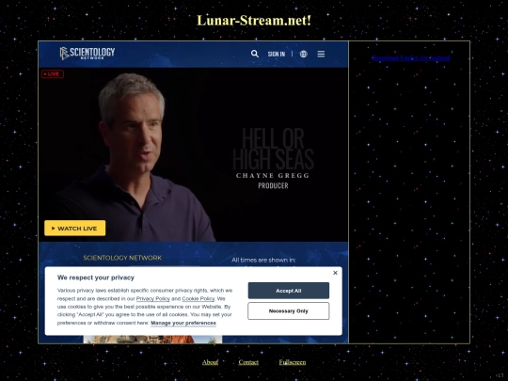Click the 'All times are shown in:' text
Viewport: 508px width, 381px height.
(263, 260)
